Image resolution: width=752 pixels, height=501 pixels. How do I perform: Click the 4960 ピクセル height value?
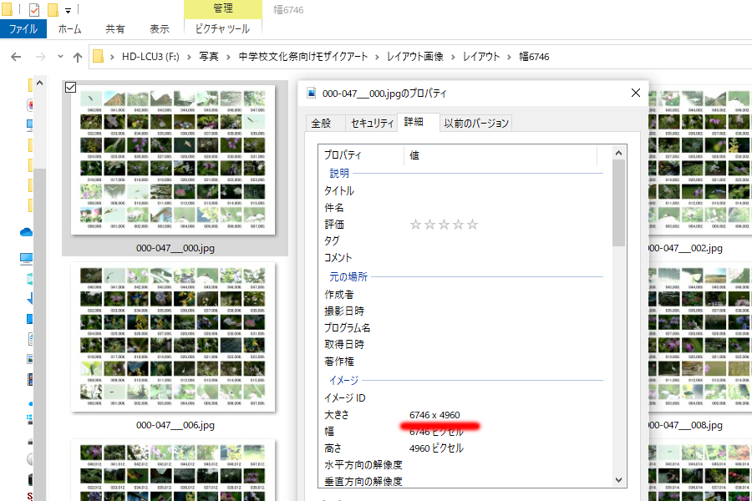(x=436, y=448)
